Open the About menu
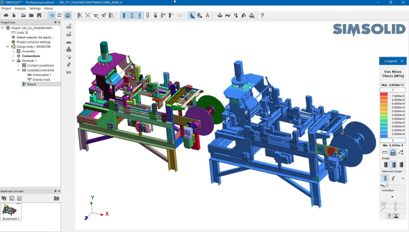Screen dimensions: 409x232 pyautogui.click(x=49, y=8)
